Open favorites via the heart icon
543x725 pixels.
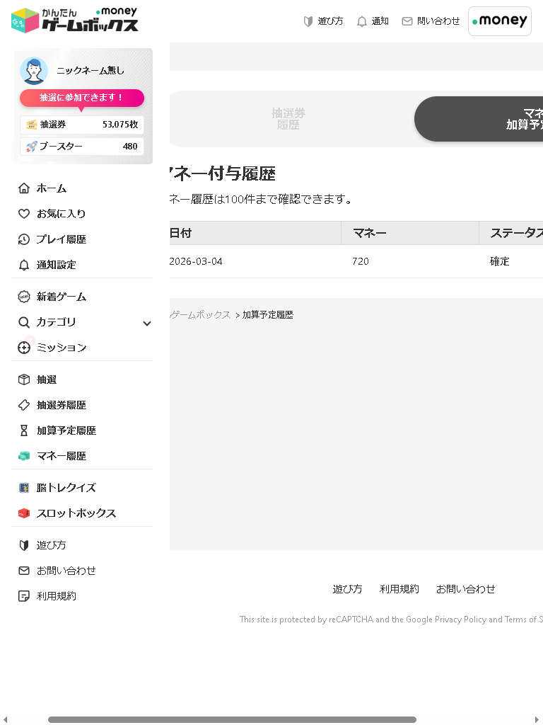(x=24, y=214)
